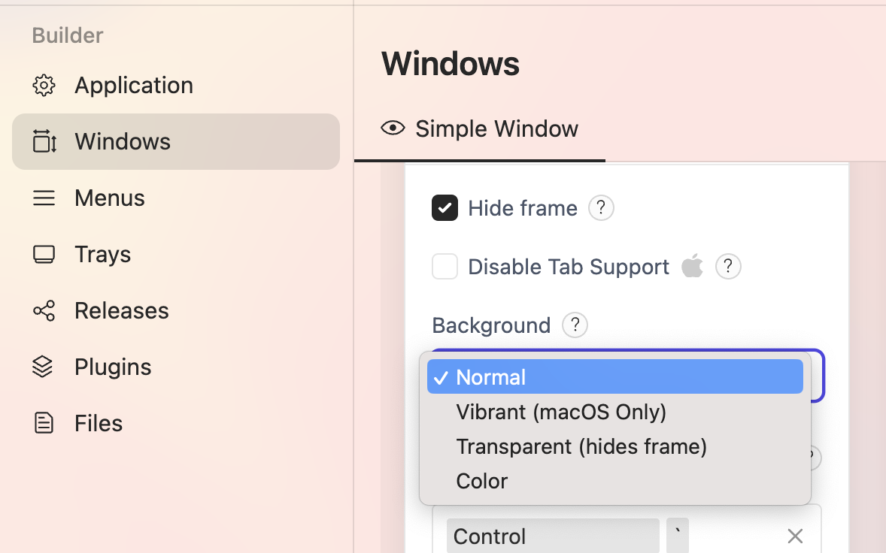Click the Background question mark help icon

click(x=575, y=325)
